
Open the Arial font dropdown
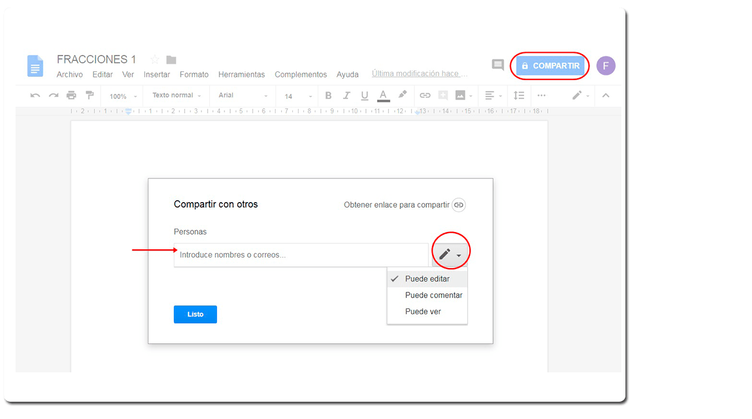243,96
